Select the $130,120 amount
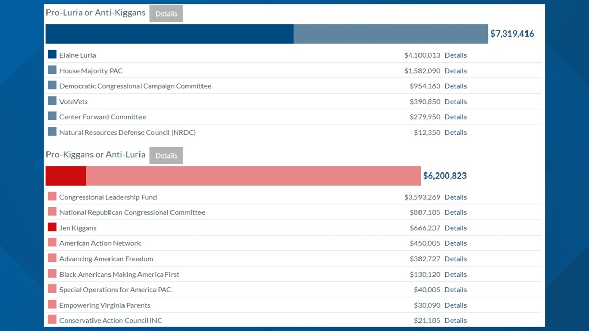The height and width of the screenshot is (331, 589). tap(425, 274)
